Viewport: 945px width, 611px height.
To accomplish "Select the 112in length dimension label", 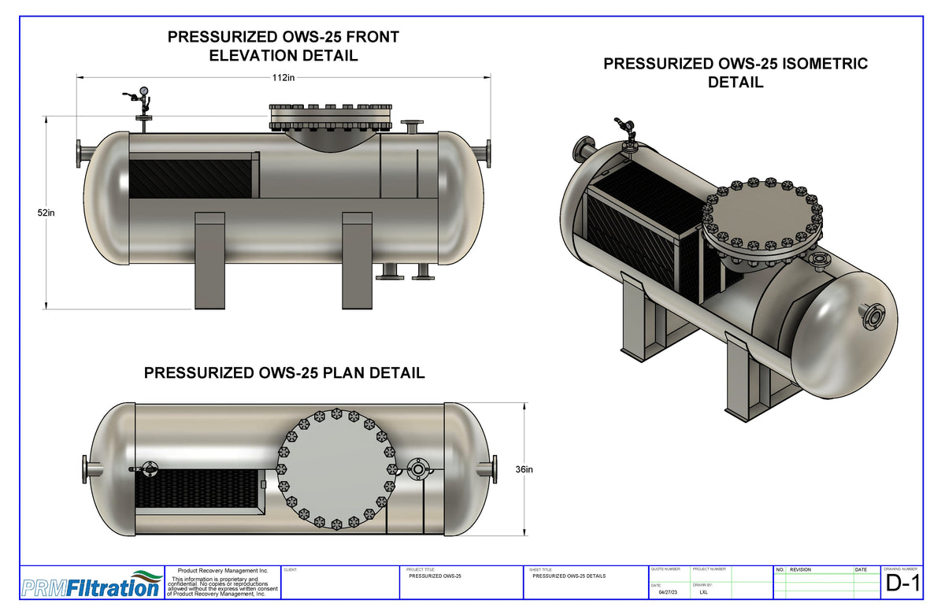I will (282, 78).
